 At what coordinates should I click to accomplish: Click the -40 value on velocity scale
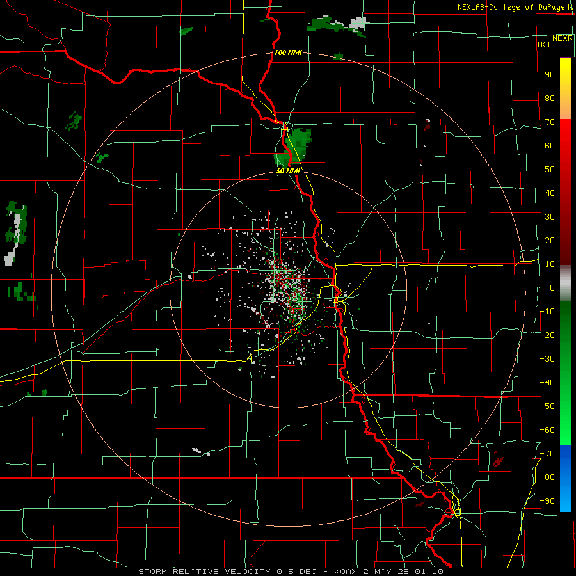tap(547, 383)
